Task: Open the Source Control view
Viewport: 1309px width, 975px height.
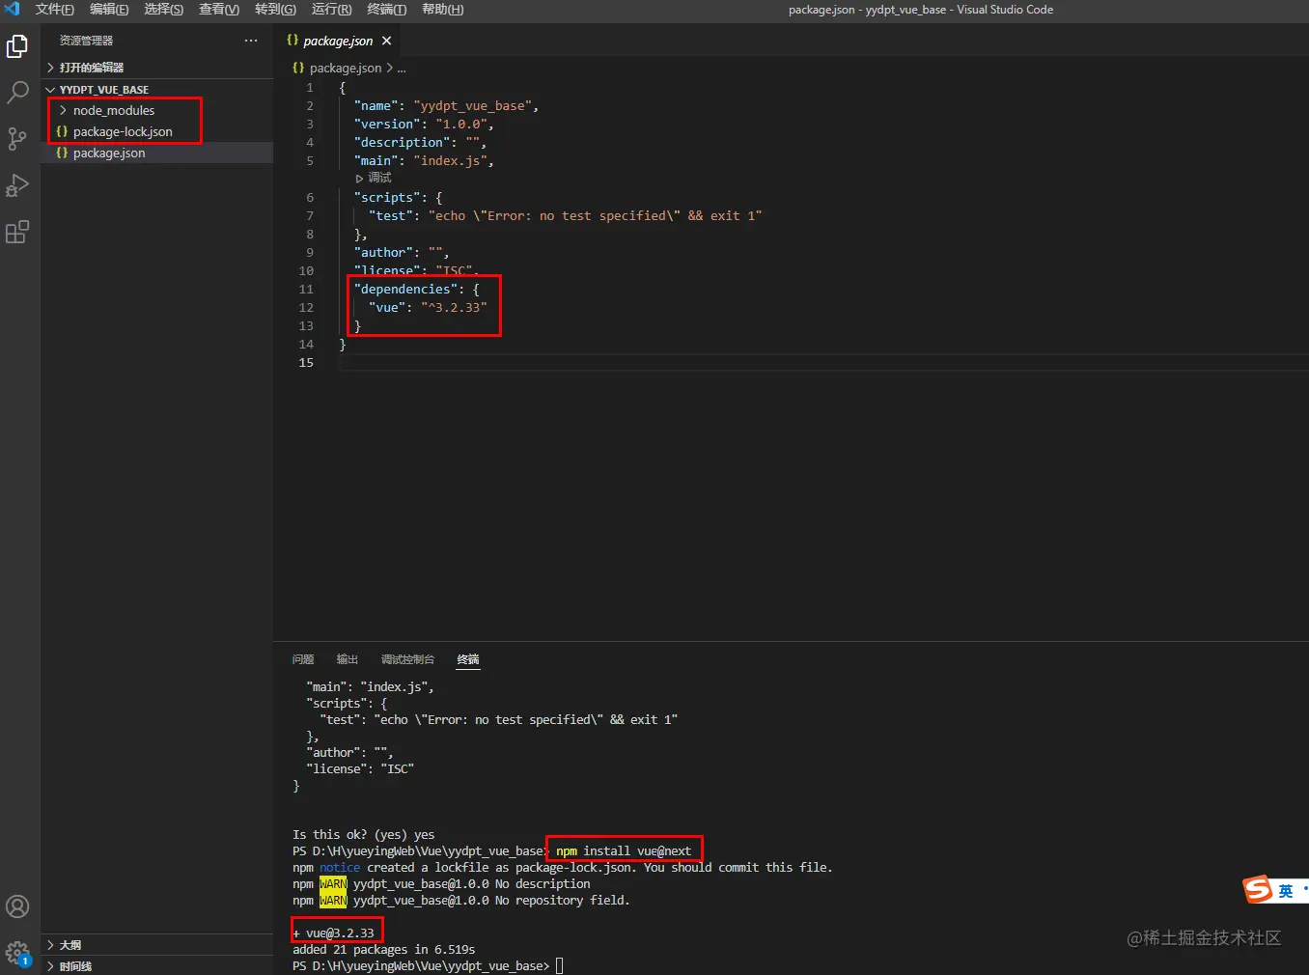Action: (17, 139)
